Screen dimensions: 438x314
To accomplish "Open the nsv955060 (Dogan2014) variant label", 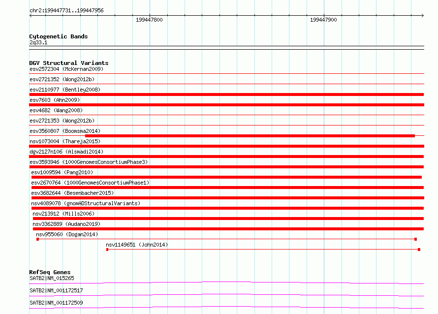I will coord(67,234).
